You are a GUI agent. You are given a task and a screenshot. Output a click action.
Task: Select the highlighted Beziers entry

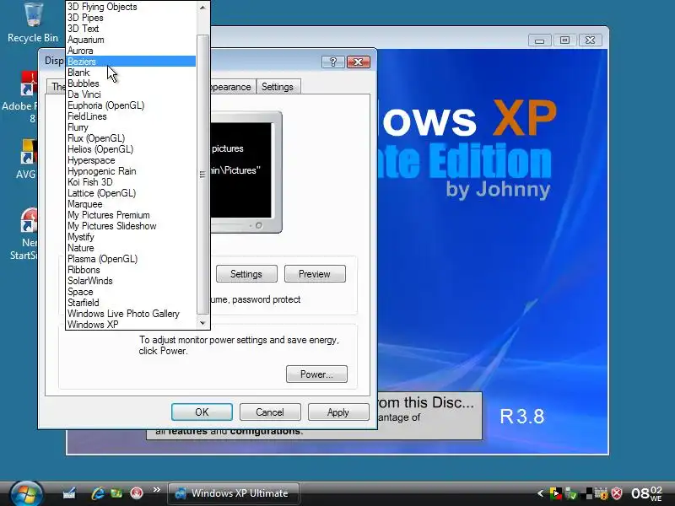click(132, 62)
